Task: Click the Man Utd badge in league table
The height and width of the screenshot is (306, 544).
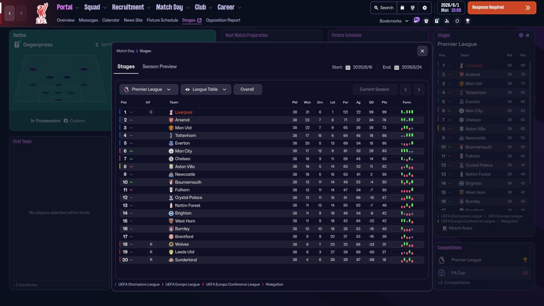Action: click(x=171, y=127)
